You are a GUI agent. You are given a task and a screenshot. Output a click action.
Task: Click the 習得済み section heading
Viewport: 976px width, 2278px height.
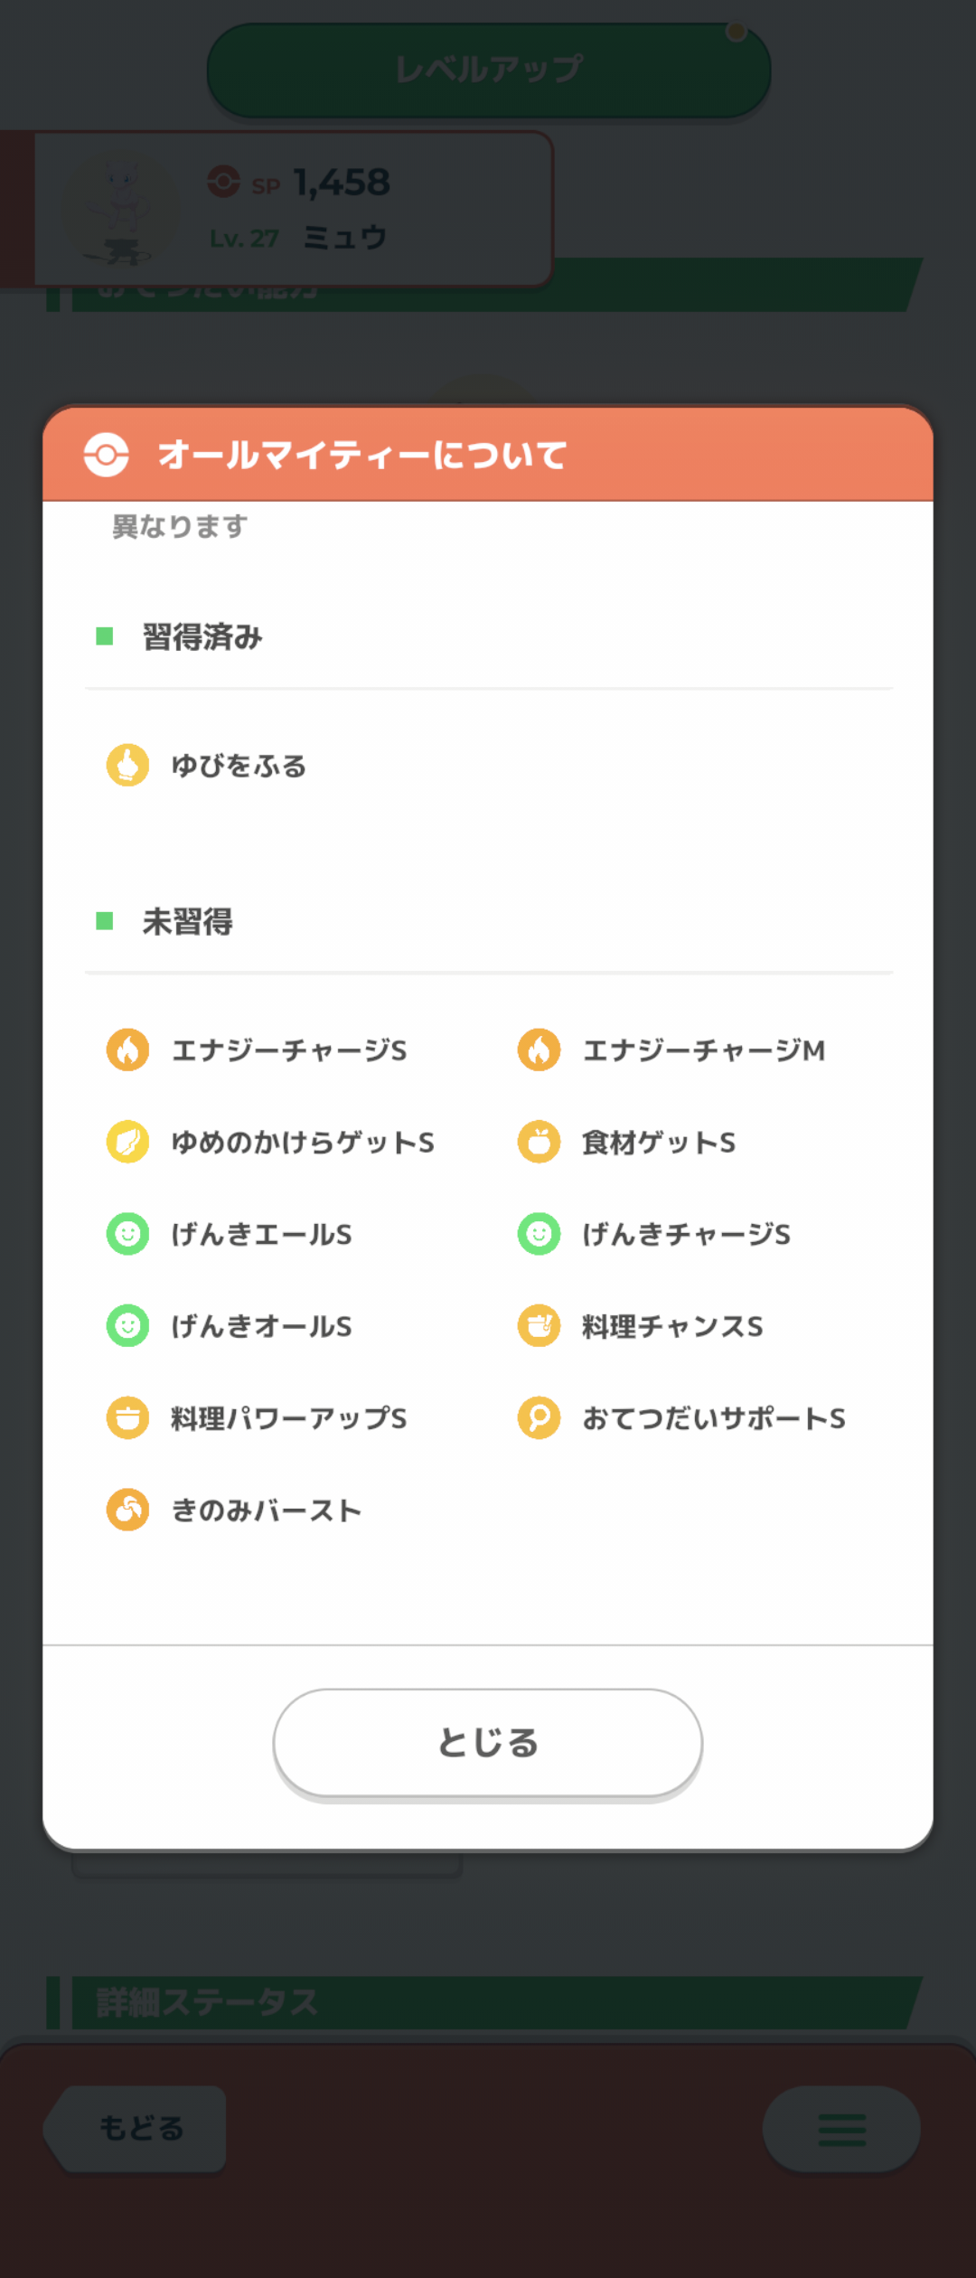pyautogui.click(x=202, y=637)
